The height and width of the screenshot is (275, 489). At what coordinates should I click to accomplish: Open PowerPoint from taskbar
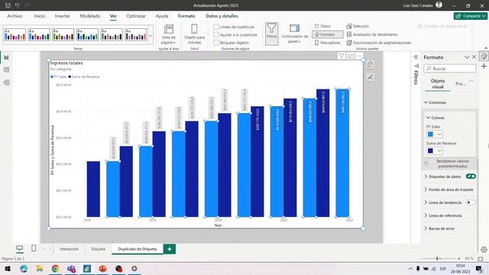102,268
